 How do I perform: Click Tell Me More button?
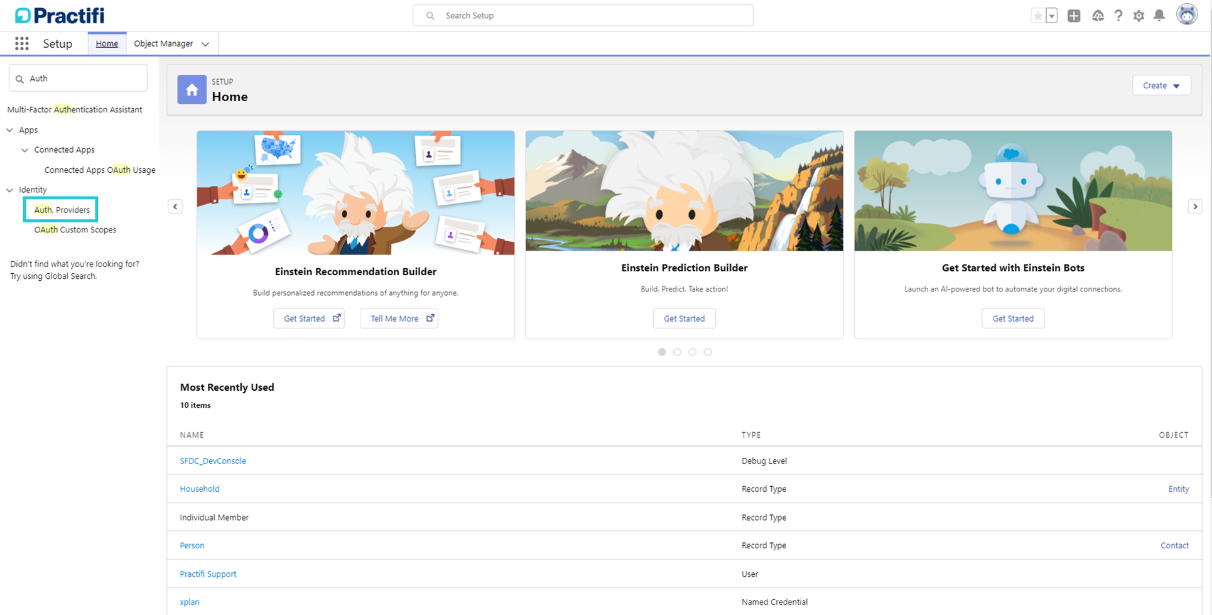(x=399, y=318)
